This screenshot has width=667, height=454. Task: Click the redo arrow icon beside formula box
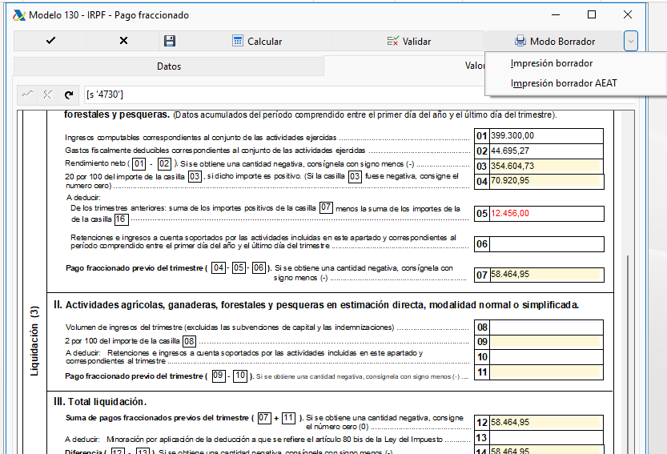click(69, 94)
